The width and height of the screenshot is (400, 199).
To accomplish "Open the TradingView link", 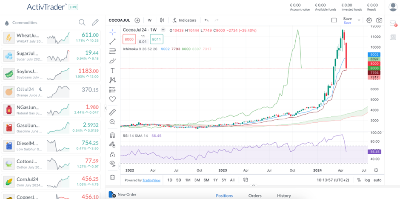I will (x=151, y=180).
